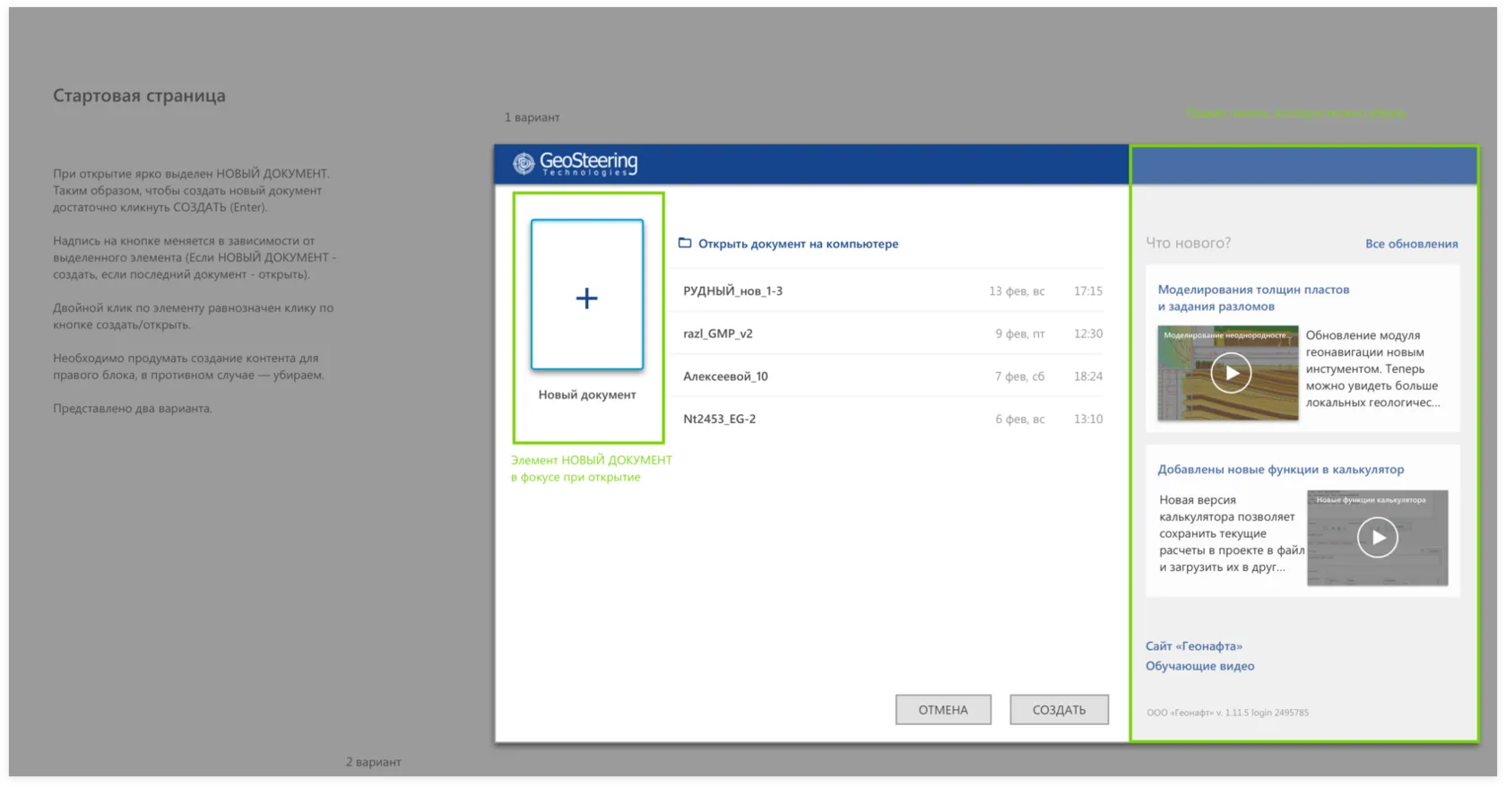Open the Все обновления link
This screenshot has height=787, width=1506.
click(x=1411, y=244)
